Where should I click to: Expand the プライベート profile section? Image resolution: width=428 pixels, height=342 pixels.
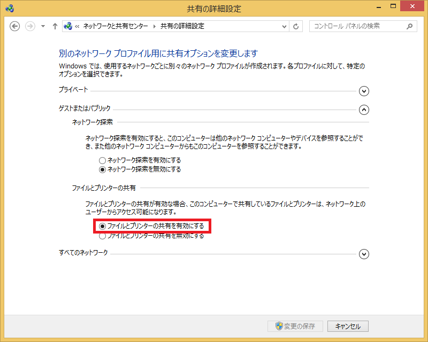click(364, 91)
